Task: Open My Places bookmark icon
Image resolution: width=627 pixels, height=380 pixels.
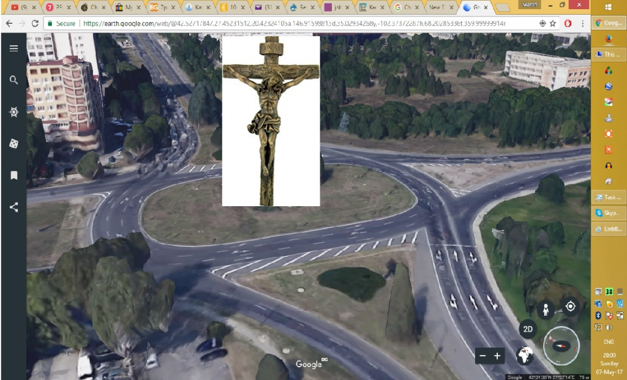Action: point(13,176)
